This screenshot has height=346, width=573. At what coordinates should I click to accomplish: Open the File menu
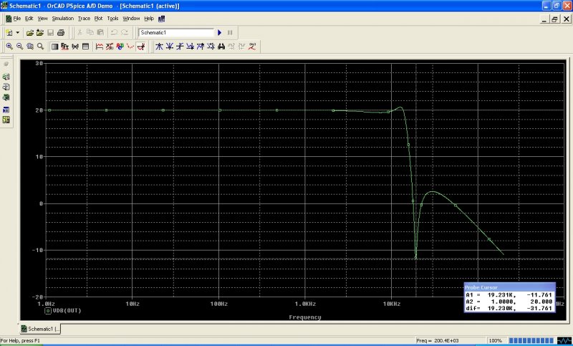[16, 19]
